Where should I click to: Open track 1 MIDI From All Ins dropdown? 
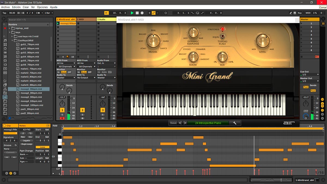click(66, 63)
